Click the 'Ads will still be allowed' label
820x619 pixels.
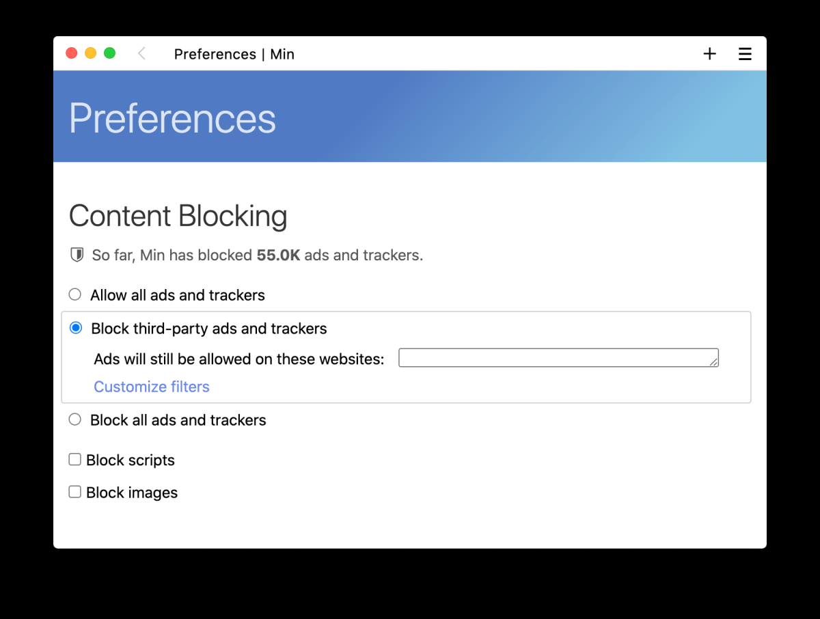[x=239, y=359]
